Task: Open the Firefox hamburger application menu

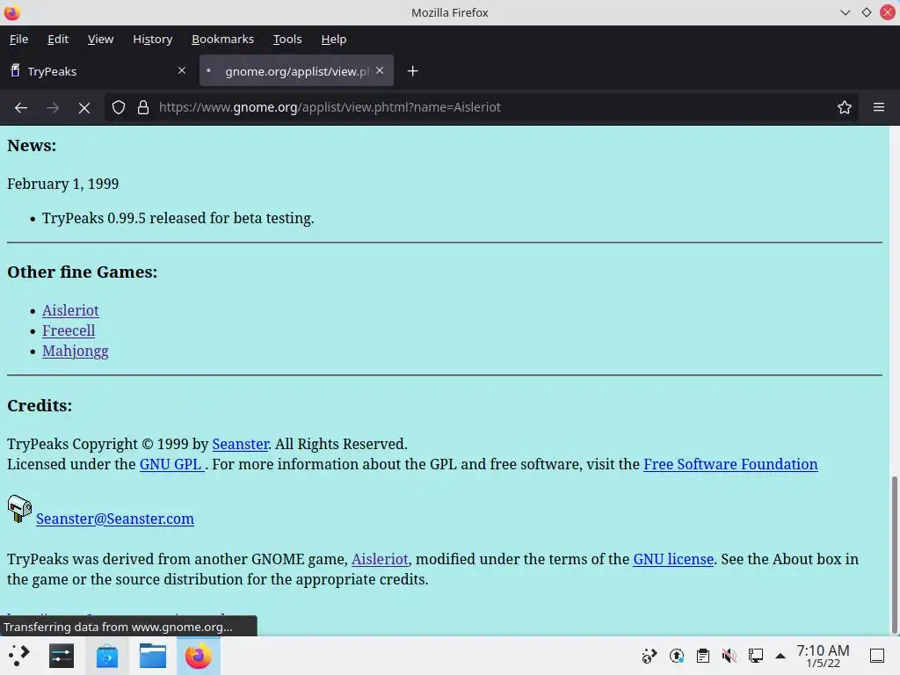Action: pos(879,107)
